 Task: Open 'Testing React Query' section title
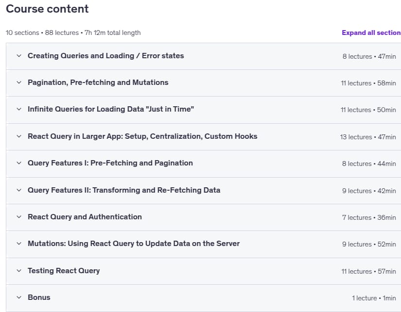click(x=64, y=271)
